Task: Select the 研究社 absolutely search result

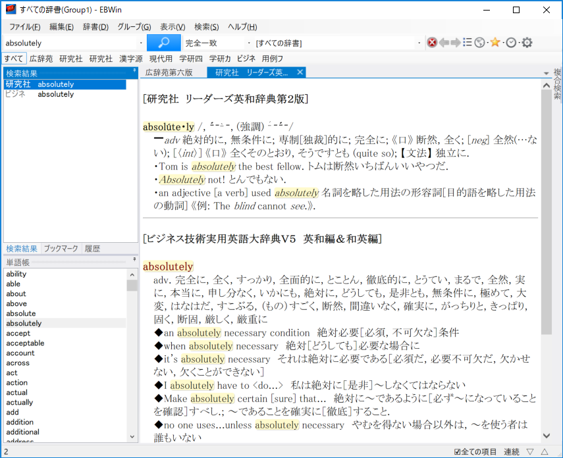Action: [x=65, y=84]
